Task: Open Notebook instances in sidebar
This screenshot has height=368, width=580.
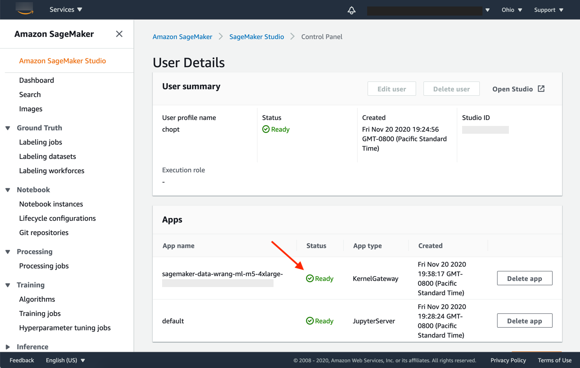Action: pos(51,204)
